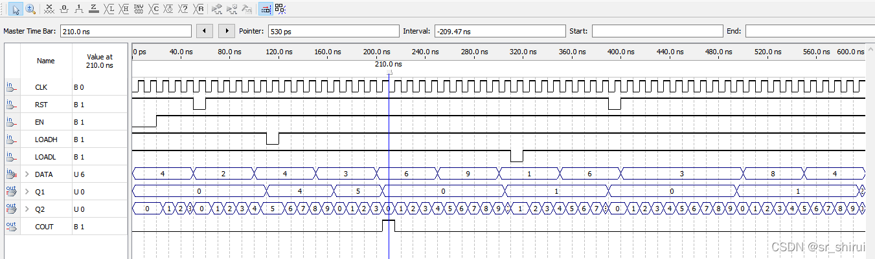Expand the Q2 bus signal
Image resolution: width=875 pixels, height=259 pixels.
(27, 209)
